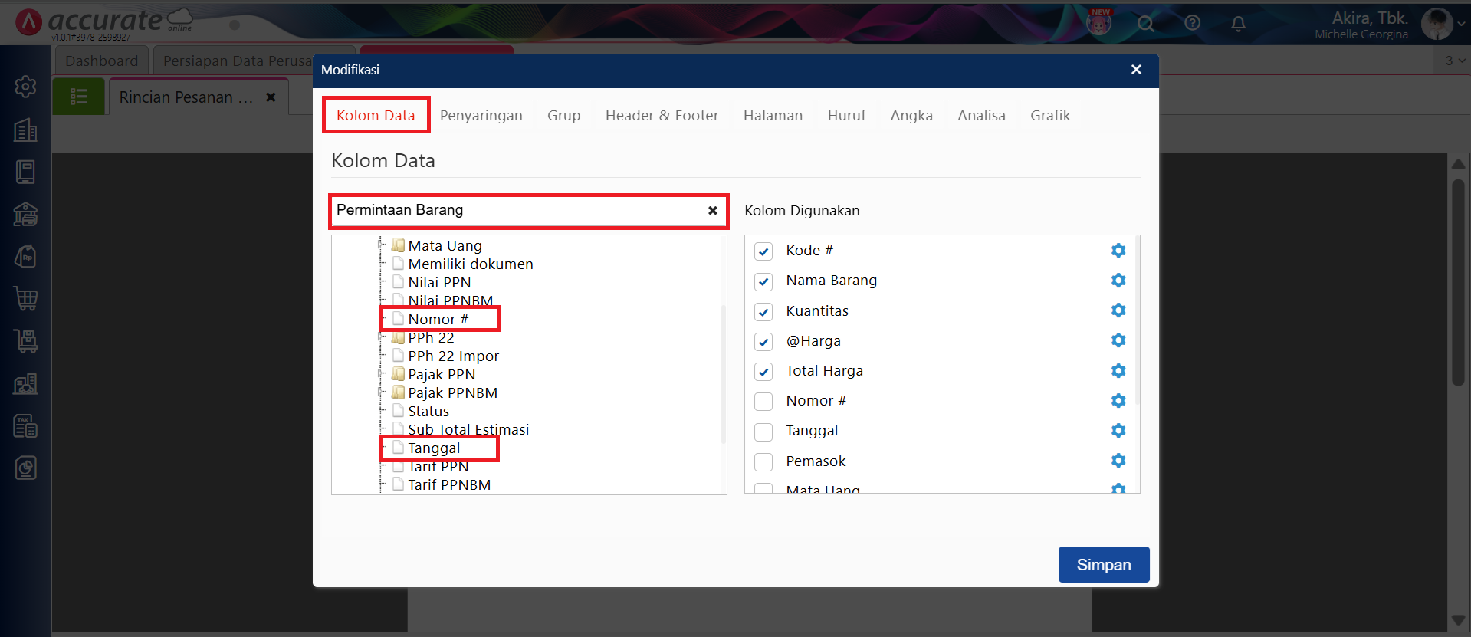Open the notification bell

(1238, 24)
